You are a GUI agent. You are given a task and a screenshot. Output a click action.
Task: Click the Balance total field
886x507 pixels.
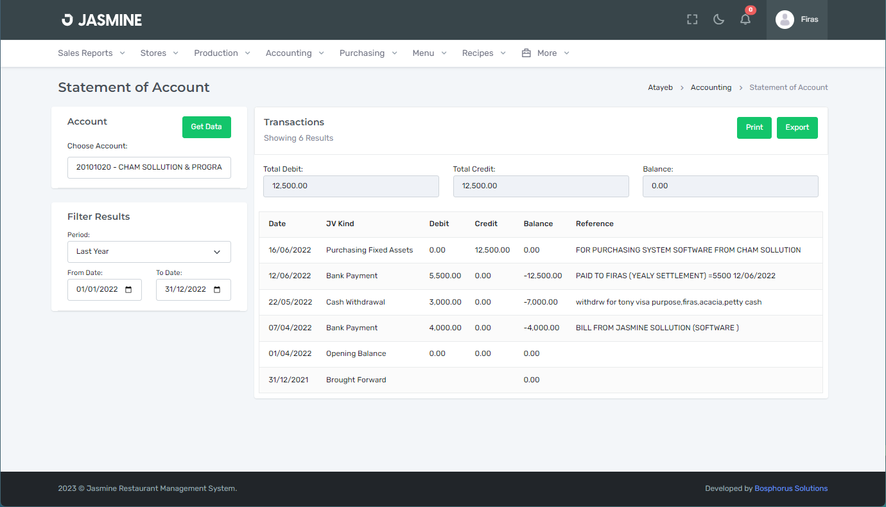tap(730, 186)
